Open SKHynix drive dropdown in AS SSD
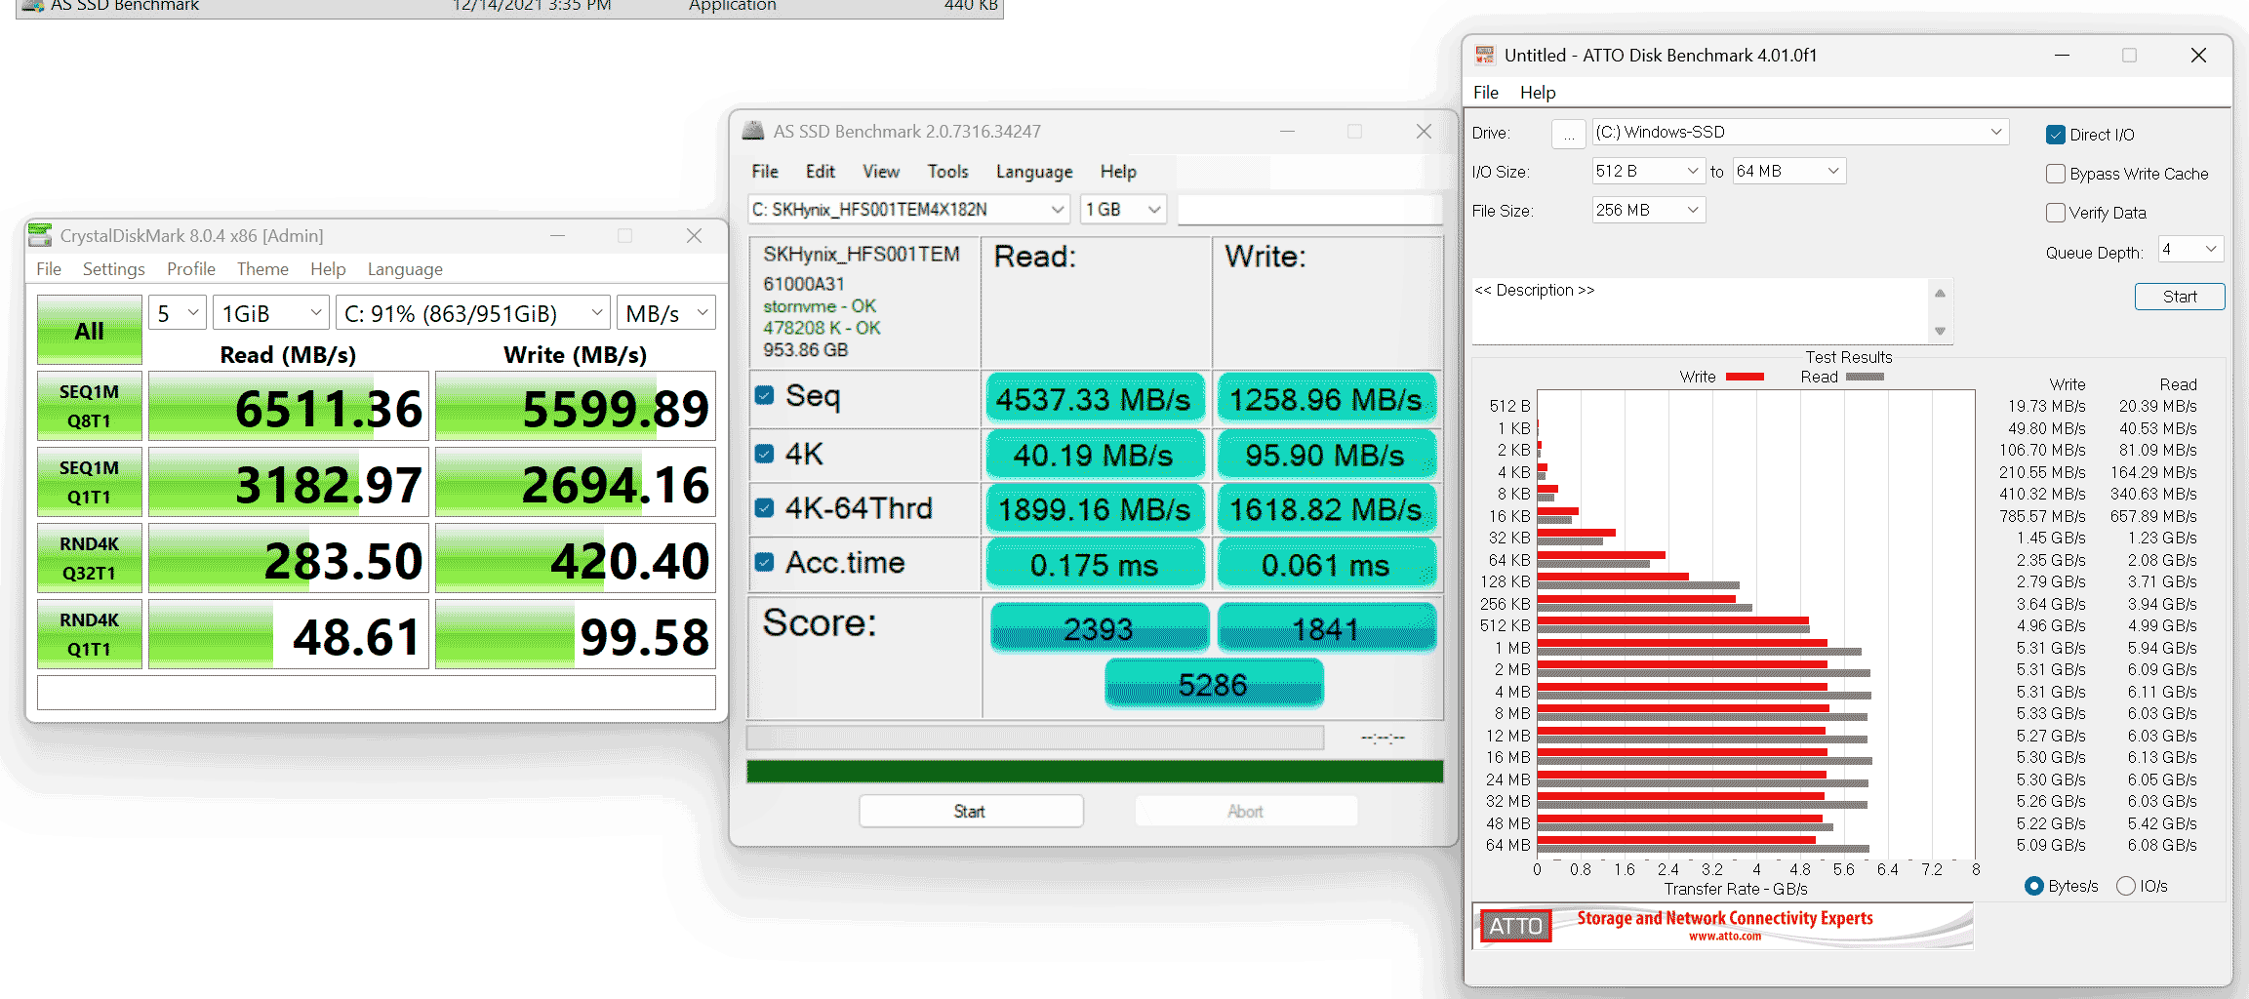The width and height of the screenshot is (2249, 999). point(908,210)
